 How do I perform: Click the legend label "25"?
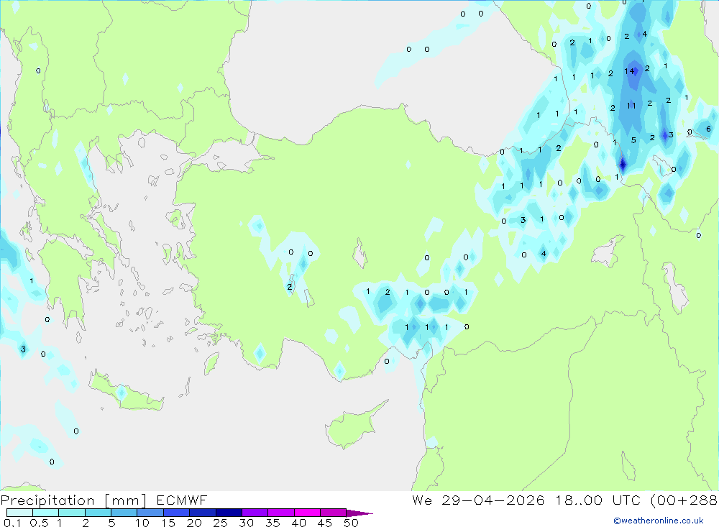point(221,523)
